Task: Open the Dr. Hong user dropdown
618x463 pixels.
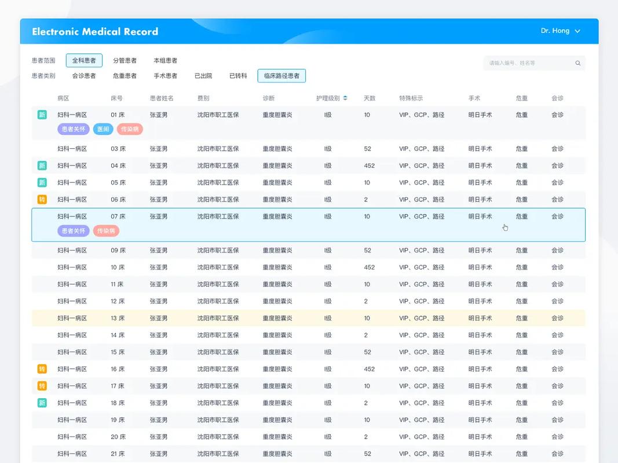Action: tap(560, 31)
